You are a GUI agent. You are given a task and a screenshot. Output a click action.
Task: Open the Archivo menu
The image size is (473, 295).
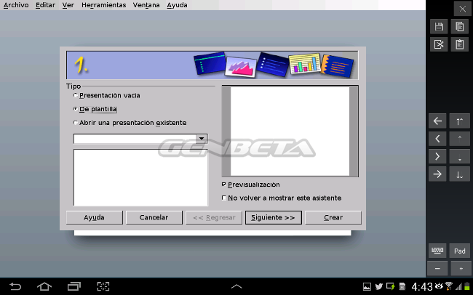(x=16, y=4)
